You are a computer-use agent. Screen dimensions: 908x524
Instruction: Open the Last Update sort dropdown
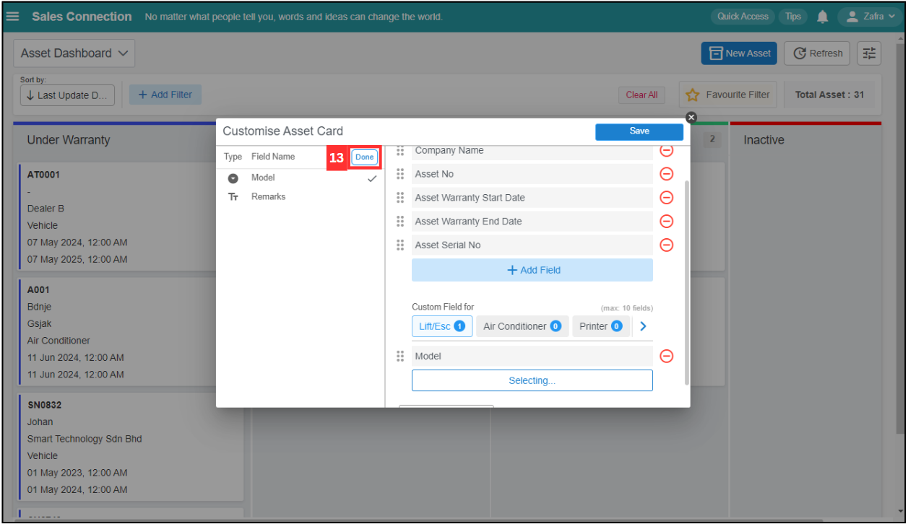pyautogui.click(x=67, y=95)
